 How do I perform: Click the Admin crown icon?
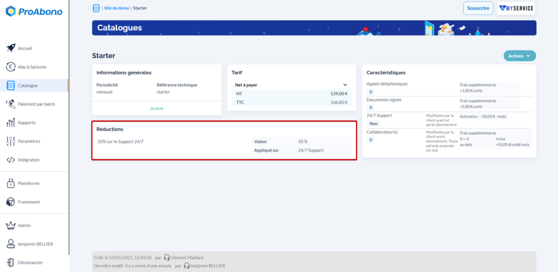(11, 225)
